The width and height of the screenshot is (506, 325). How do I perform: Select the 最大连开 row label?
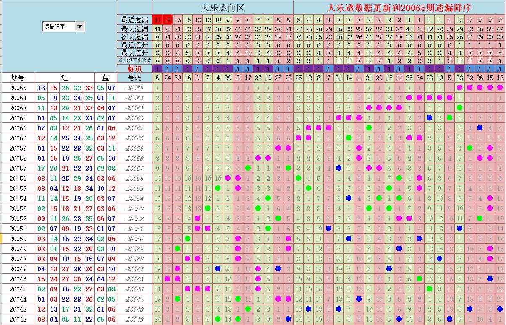coord(134,53)
